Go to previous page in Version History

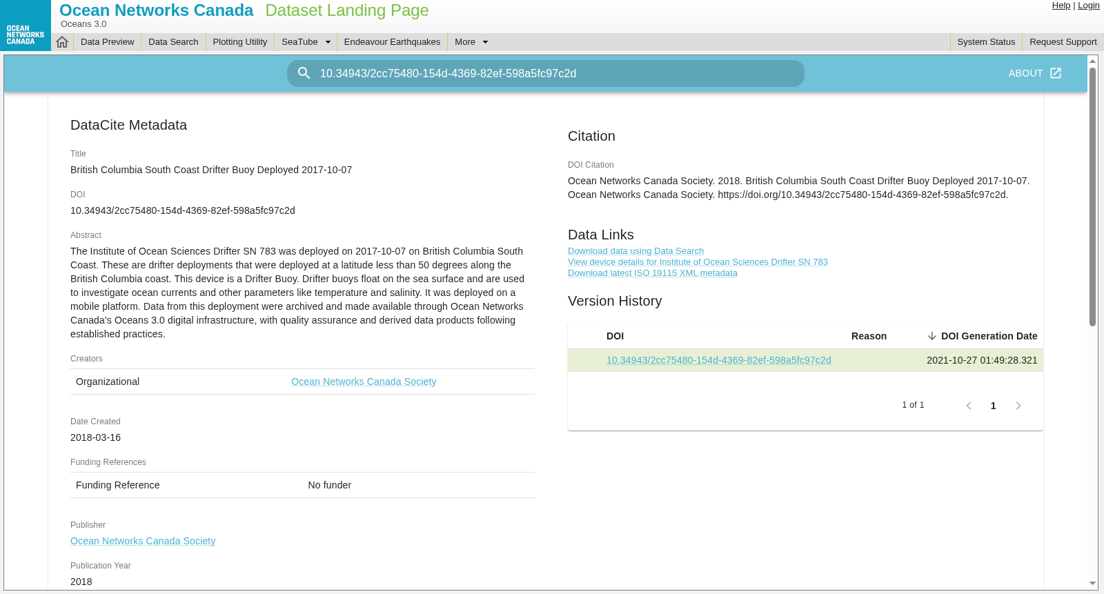point(969,406)
